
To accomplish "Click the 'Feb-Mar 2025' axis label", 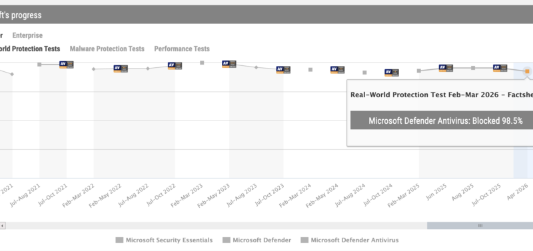I will pos(404,195).
